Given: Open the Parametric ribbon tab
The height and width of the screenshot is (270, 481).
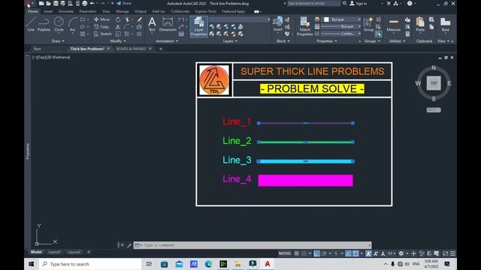Looking at the screenshot, I should 88,11.
